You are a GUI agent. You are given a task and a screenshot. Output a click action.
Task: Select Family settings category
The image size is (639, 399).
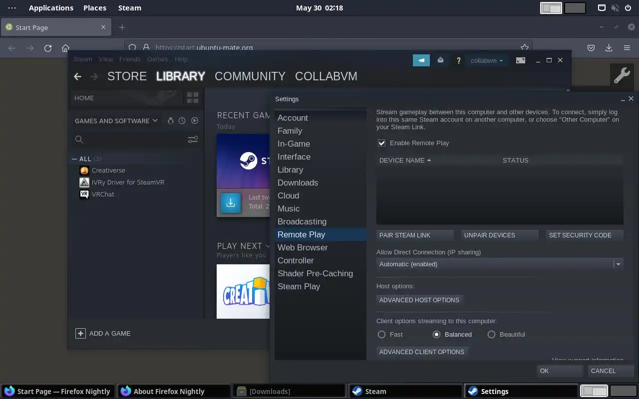(x=320, y=131)
